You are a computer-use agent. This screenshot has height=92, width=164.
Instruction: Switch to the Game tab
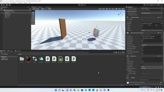[x=40, y=7]
